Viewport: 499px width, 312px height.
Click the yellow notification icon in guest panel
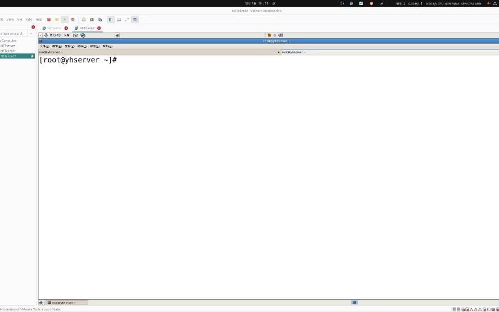coord(269,35)
